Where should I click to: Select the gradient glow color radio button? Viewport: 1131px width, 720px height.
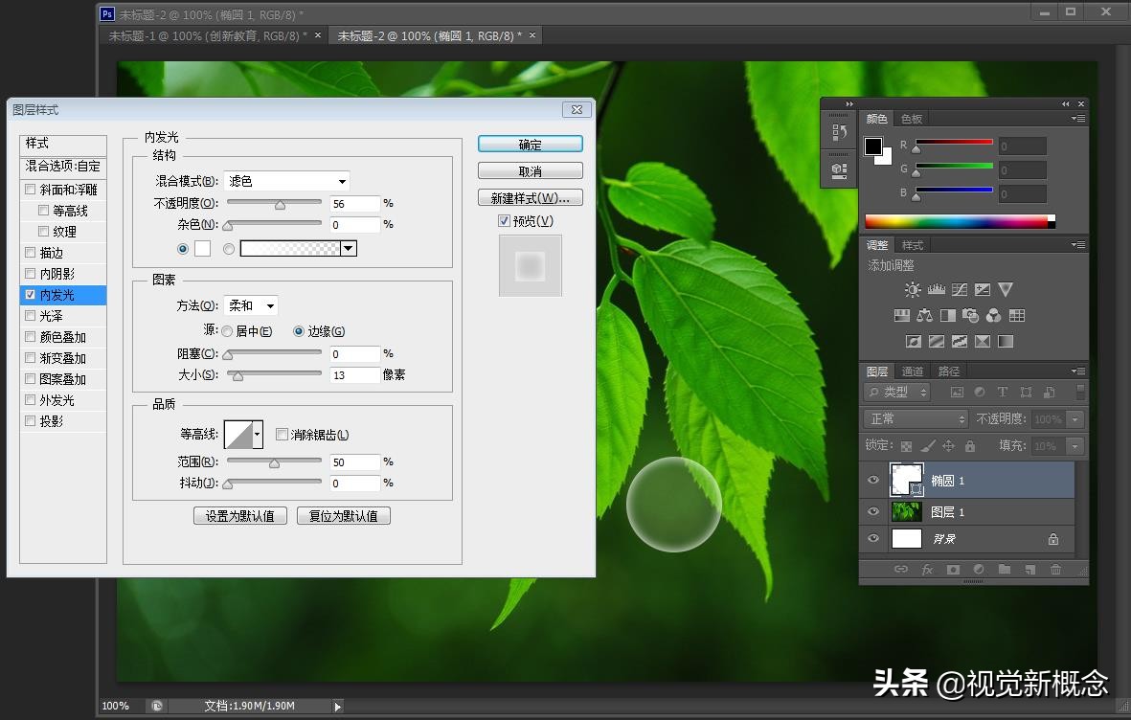point(229,249)
